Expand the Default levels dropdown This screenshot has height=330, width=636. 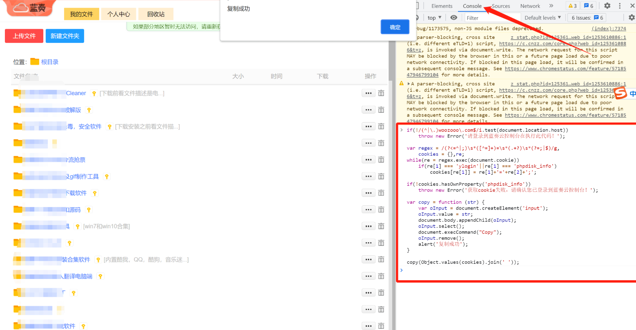pos(543,18)
